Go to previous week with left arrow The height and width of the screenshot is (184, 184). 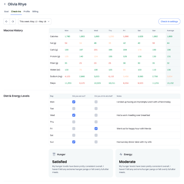point(7,21)
